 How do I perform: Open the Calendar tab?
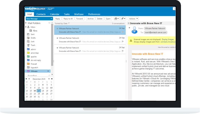(x=55, y=14)
